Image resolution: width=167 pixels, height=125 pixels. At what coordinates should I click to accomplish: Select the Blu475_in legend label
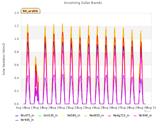[x=27, y=116]
